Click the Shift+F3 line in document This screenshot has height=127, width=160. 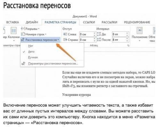105,86
